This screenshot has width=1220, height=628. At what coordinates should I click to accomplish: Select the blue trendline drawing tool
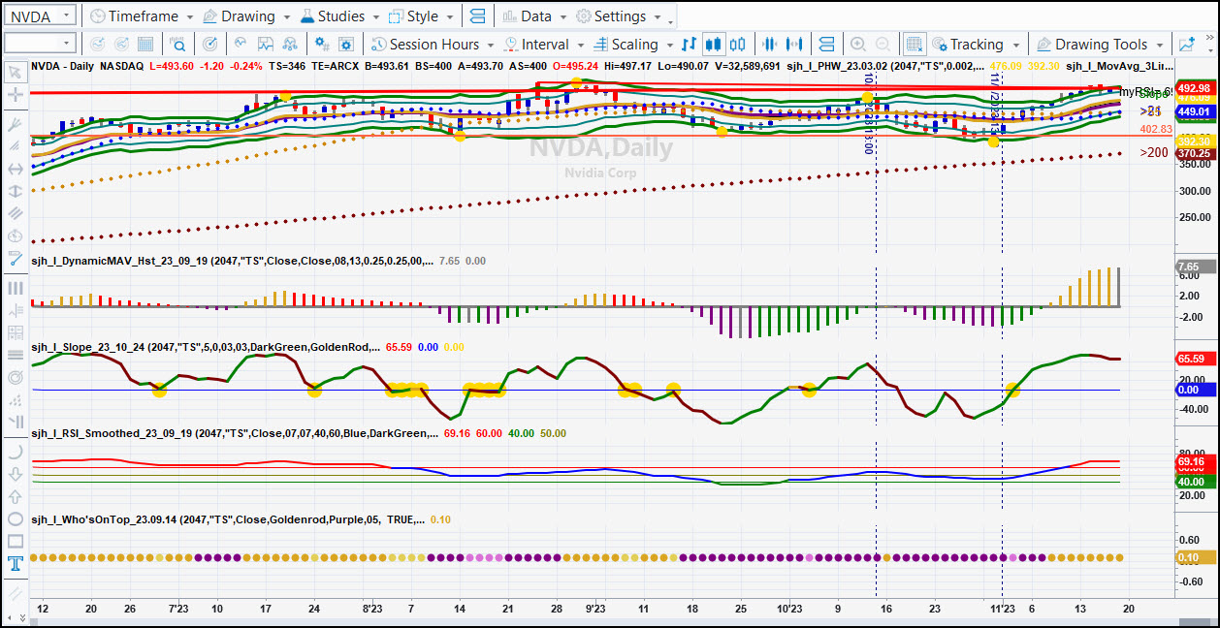click(x=15, y=259)
